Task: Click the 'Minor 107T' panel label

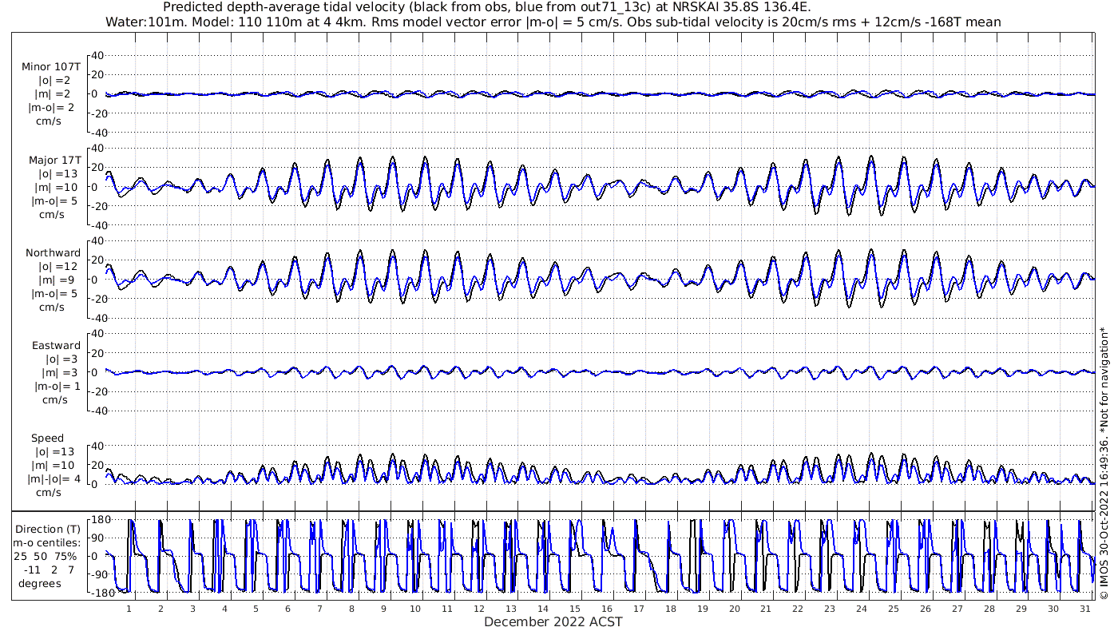Action: pyautogui.click(x=51, y=67)
